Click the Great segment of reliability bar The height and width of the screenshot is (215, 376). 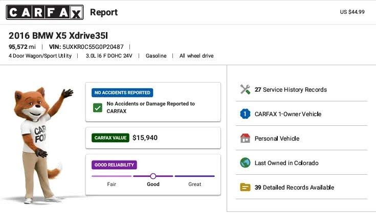tap(195, 176)
